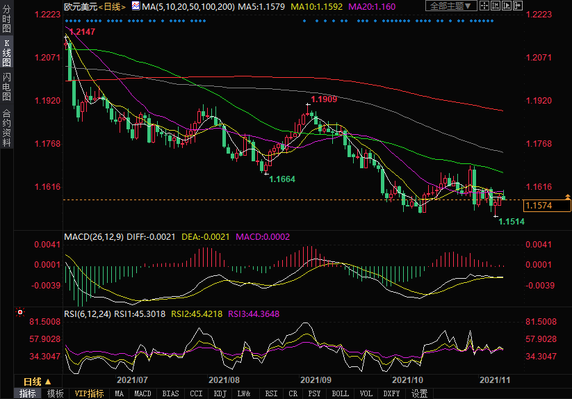Viewport: 572px width, 399px height.
Task: Select the KDJ indicator
Action: click(x=220, y=393)
